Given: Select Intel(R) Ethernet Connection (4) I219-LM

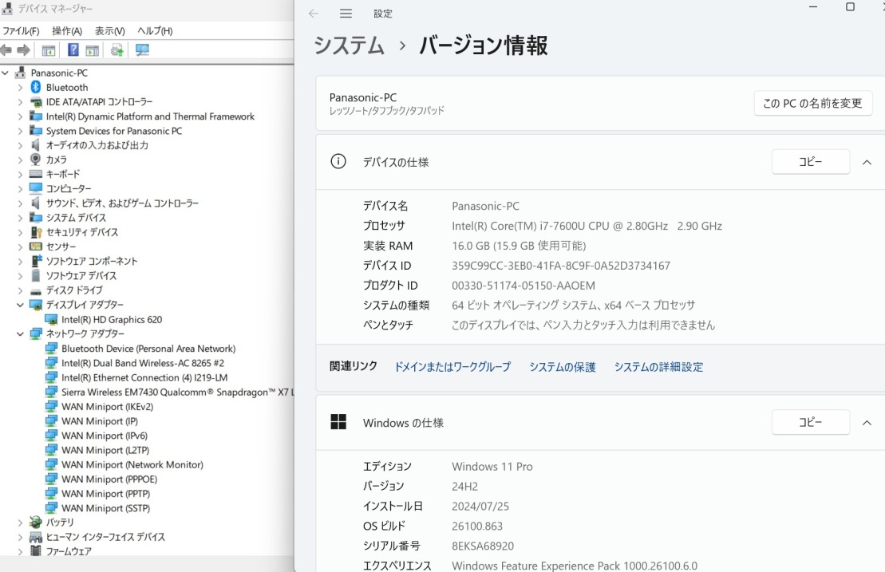Looking at the screenshot, I should [x=144, y=377].
